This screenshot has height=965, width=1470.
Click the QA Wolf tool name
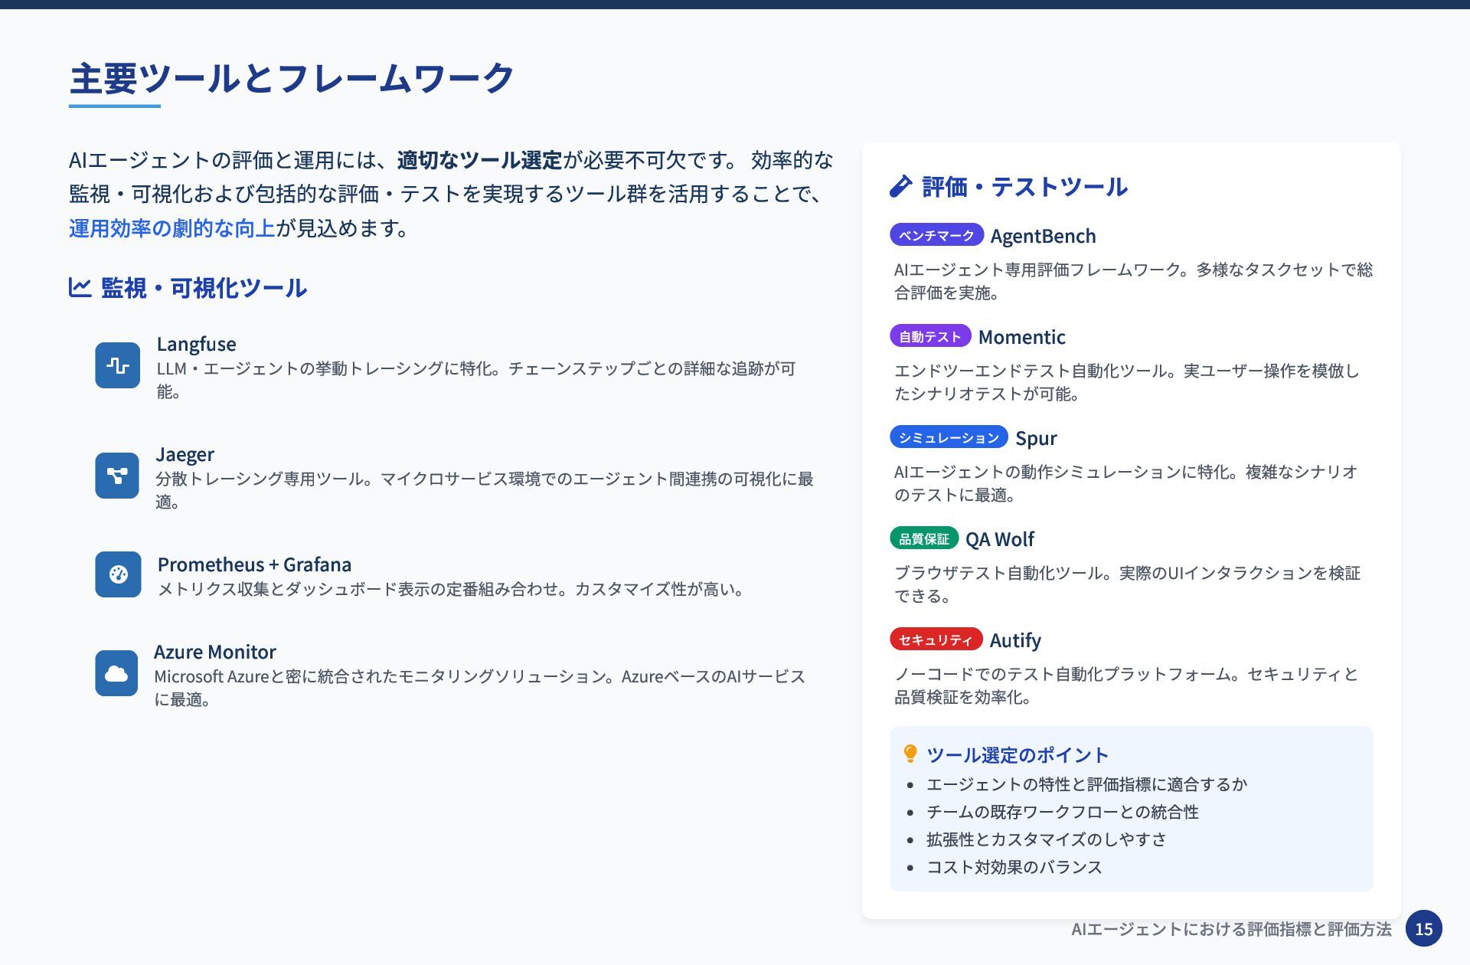[x=999, y=539]
